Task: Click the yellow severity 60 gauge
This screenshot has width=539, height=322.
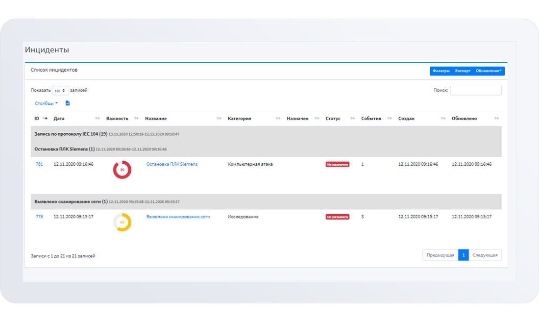Action: click(x=122, y=223)
